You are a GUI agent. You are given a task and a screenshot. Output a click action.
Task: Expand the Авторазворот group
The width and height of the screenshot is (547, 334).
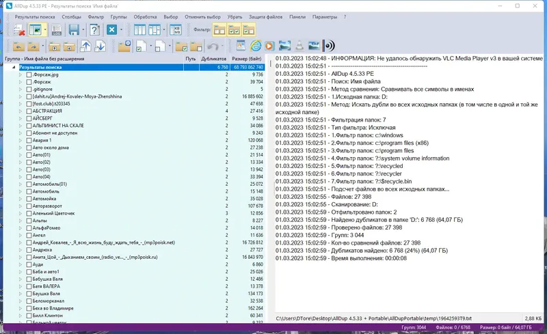point(21,206)
